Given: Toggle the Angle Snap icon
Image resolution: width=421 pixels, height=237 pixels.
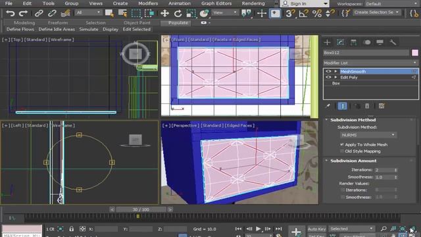Looking at the screenshot, I should pyautogui.click(x=303, y=13).
